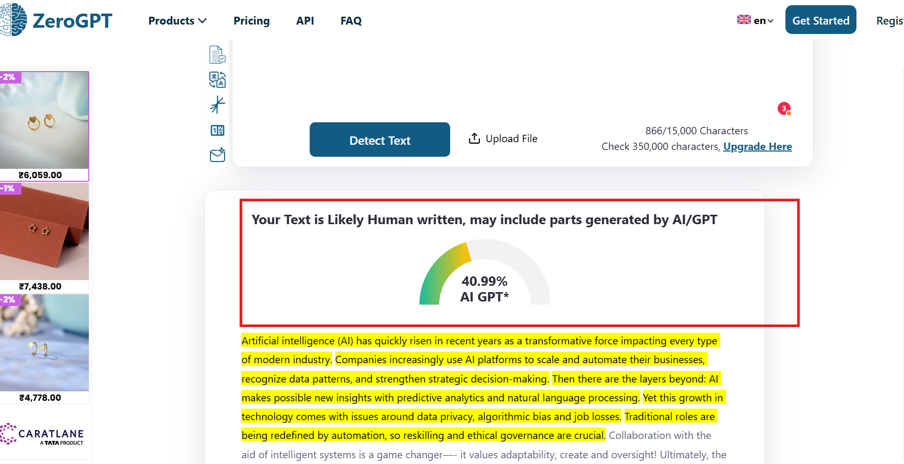Open the FAQ page
This screenshot has width=904, height=464.
pyautogui.click(x=351, y=21)
